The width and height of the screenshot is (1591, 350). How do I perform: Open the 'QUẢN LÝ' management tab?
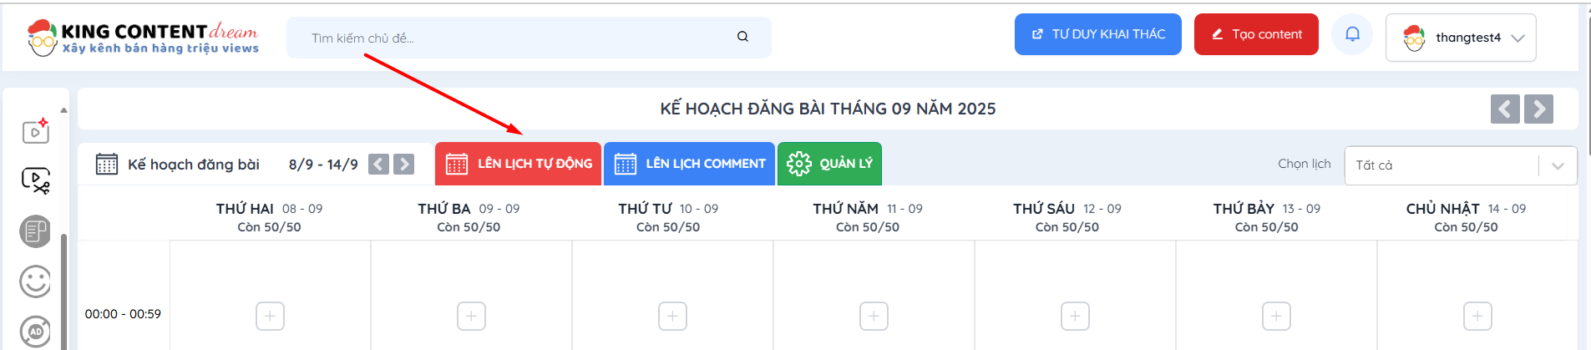pos(829,164)
